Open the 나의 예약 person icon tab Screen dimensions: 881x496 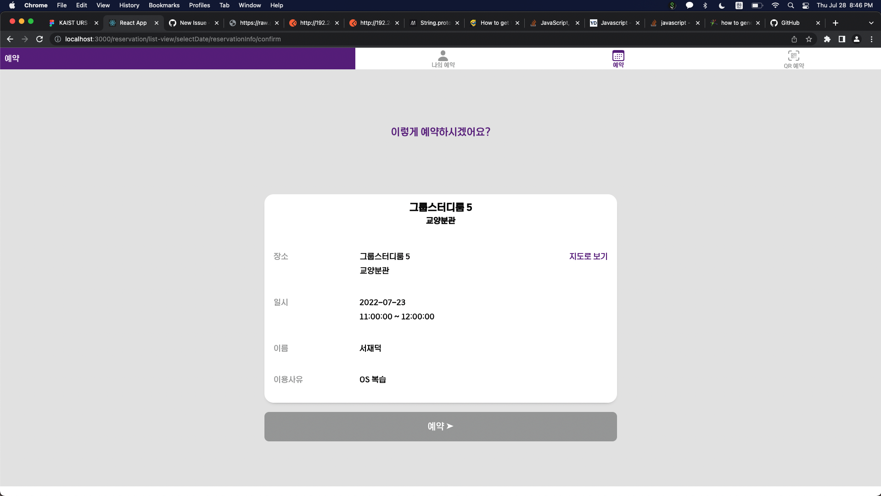pos(443,59)
